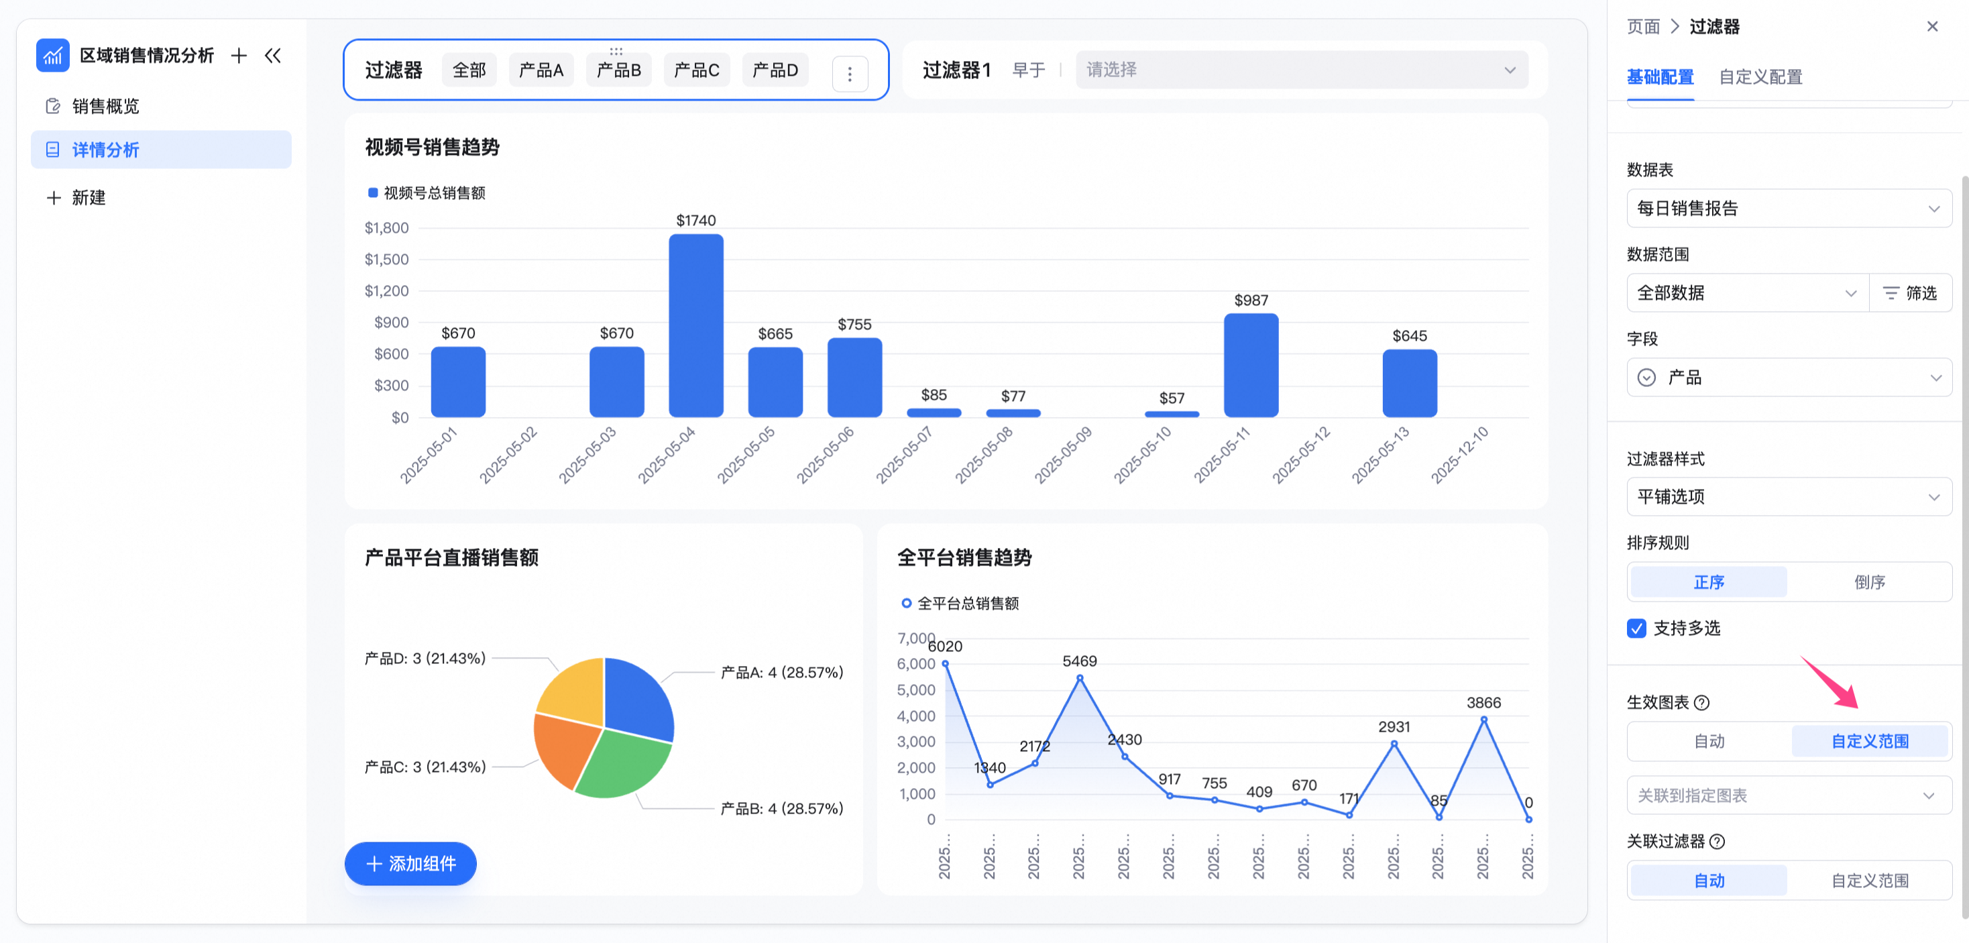The image size is (1969, 943).
Task: Click the blue chart app logo icon
Action: click(53, 55)
